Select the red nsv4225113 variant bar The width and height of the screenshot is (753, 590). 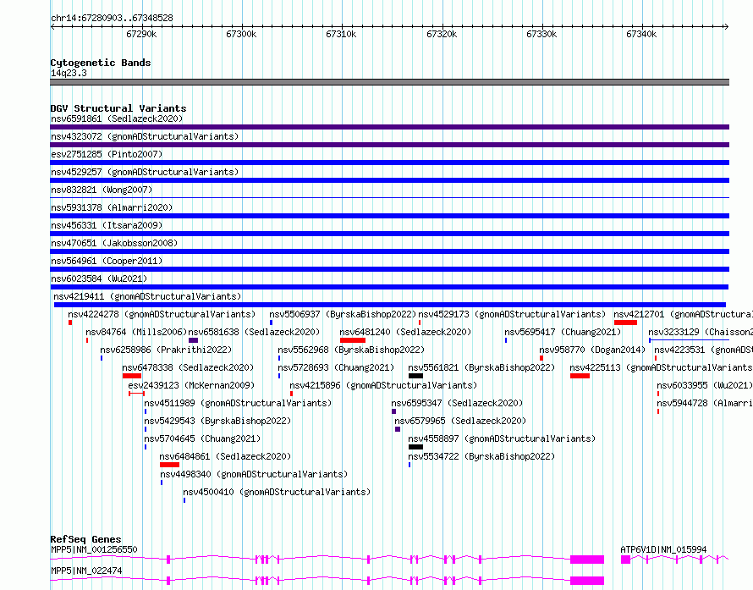point(580,376)
